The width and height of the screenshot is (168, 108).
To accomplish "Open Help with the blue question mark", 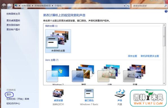I will tap(166, 11).
